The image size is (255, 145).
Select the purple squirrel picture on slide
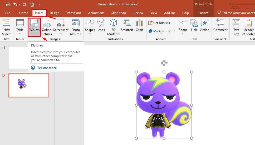164,105
